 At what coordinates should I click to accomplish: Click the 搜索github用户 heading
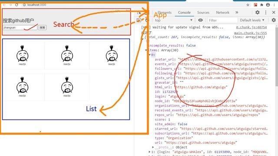click(x=18, y=21)
